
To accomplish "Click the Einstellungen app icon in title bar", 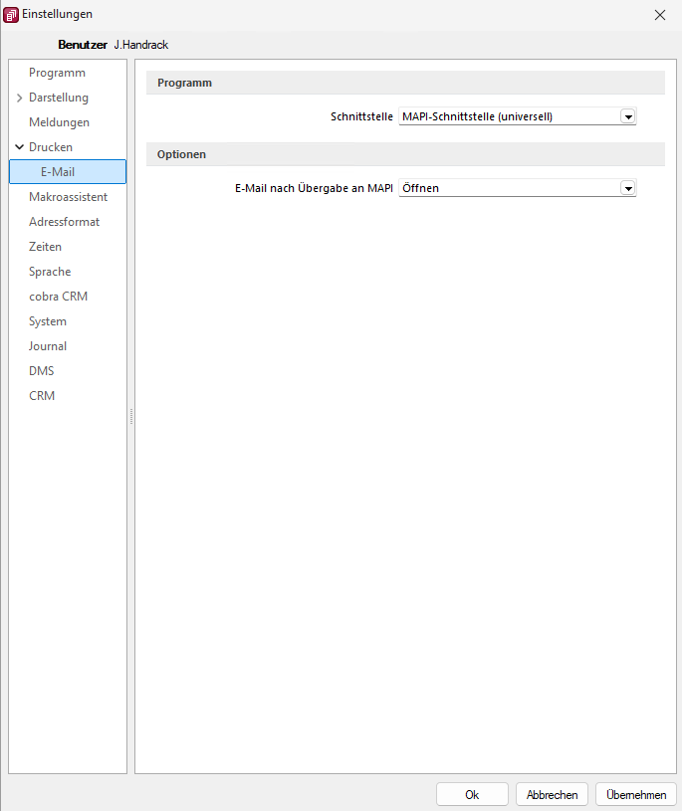I will click(x=12, y=15).
